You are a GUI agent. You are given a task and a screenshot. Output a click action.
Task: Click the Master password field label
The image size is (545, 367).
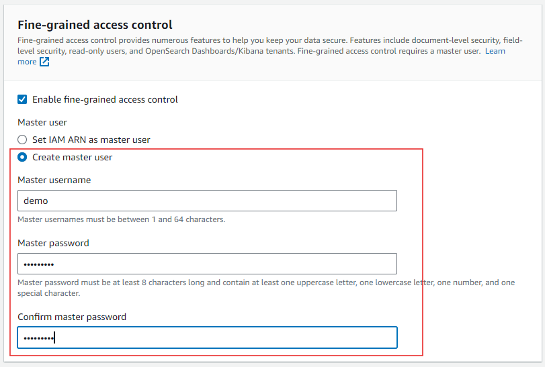pos(53,243)
